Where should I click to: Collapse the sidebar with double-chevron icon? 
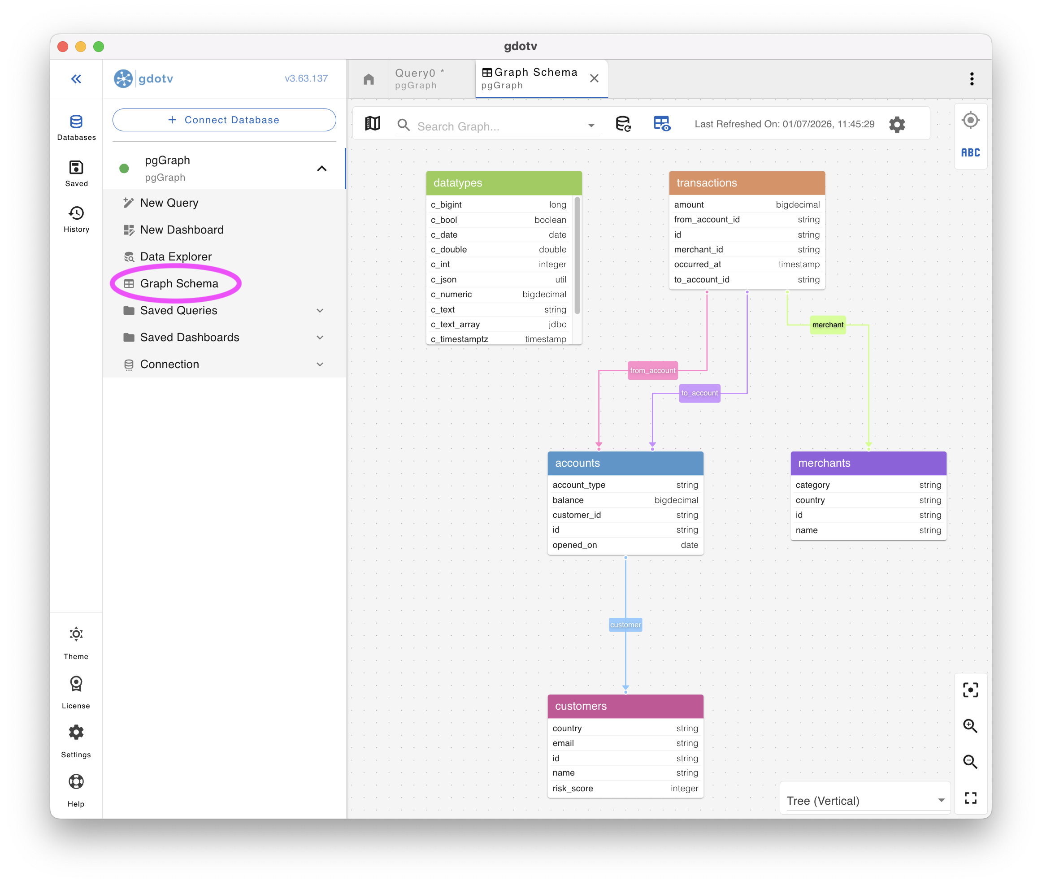(x=76, y=79)
